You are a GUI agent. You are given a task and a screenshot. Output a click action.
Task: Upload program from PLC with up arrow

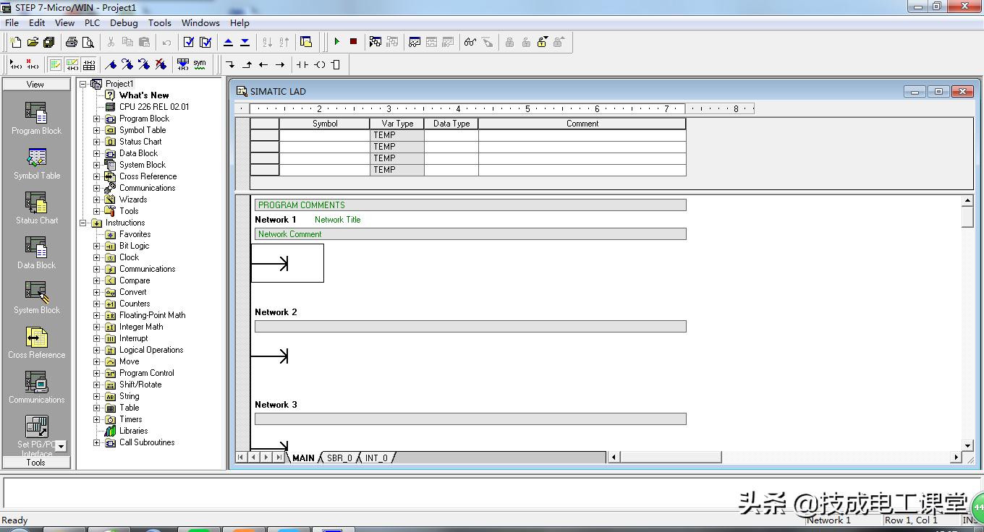[x=229, y=42]
